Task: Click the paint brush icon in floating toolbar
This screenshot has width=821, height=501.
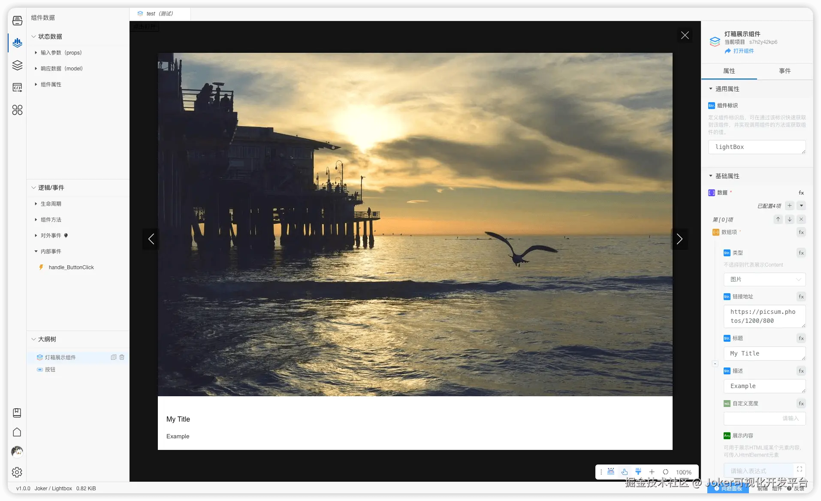Action: 638,472
